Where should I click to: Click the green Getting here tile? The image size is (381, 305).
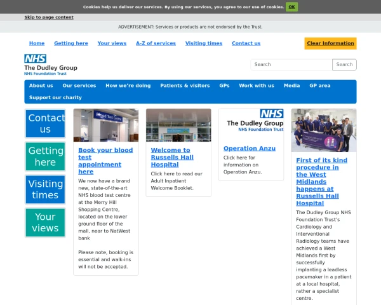(x=46, y=156)
